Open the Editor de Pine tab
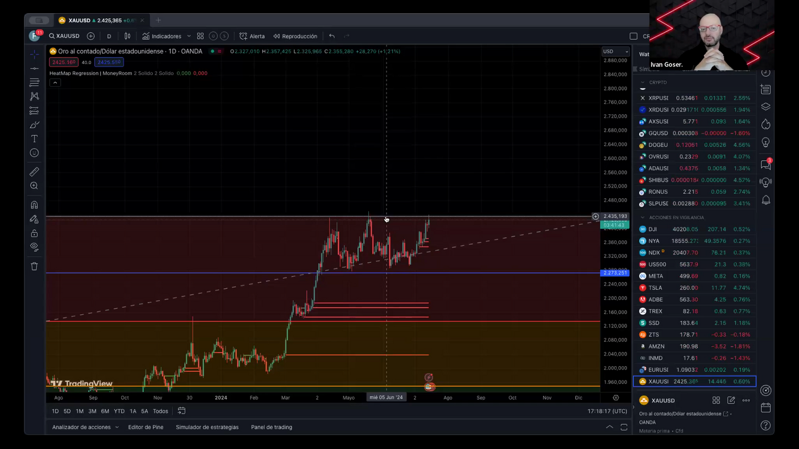 click(145, 427)
